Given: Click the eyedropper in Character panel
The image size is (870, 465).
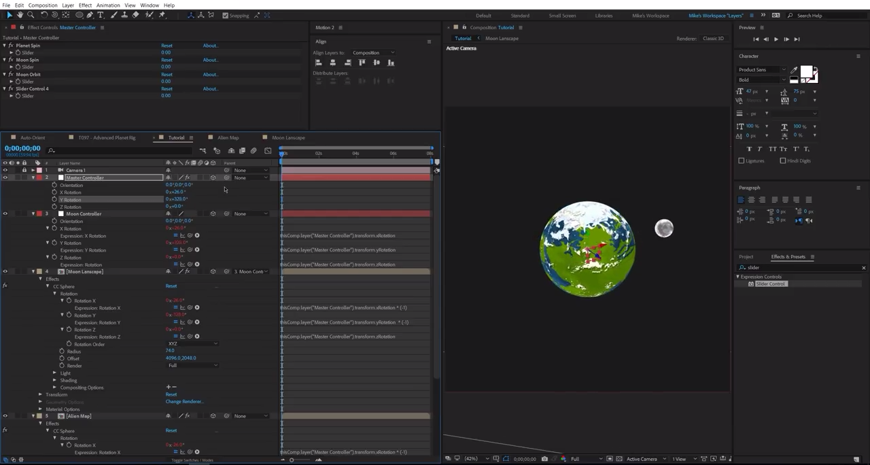Looking at the screenshot, I should (793, 70).
